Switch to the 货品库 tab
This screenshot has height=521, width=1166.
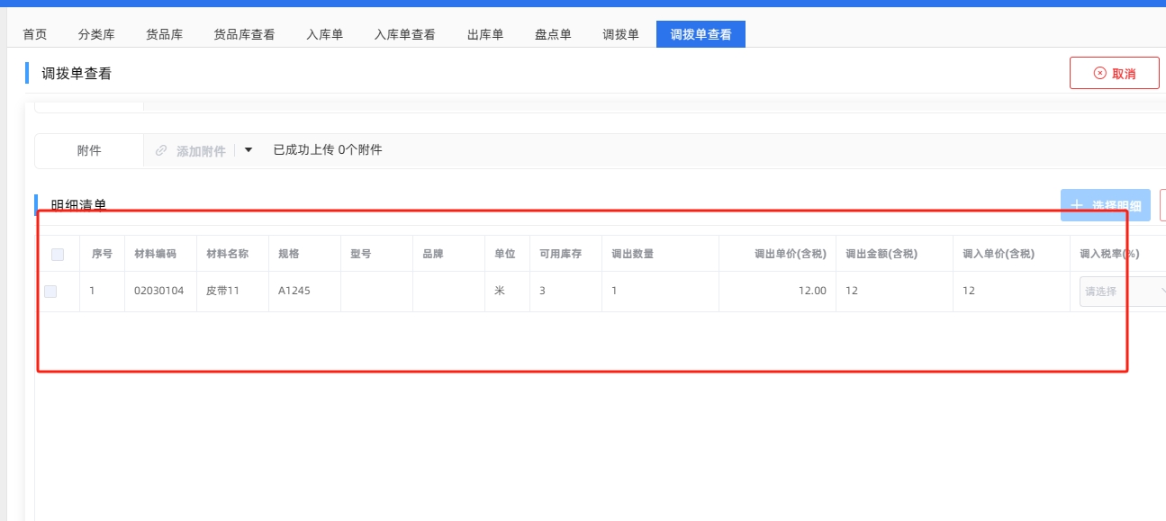165,35
